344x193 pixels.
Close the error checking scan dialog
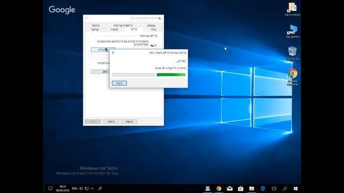click(x=113, y=53)
